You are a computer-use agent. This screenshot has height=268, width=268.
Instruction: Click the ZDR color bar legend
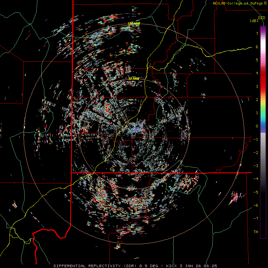263,132
